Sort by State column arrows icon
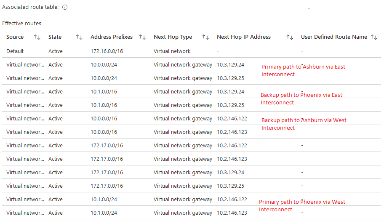Screen dimensions: 384x221 pos(79,37)
